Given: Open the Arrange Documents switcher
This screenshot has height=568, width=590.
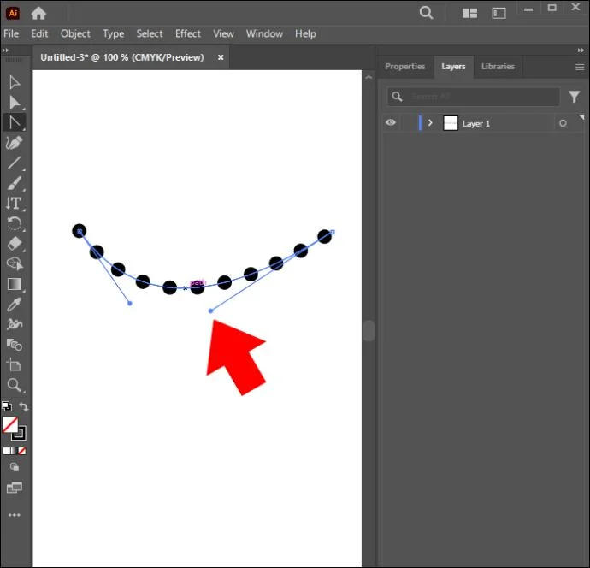Looking at the screenshot, I should (469, 13).
